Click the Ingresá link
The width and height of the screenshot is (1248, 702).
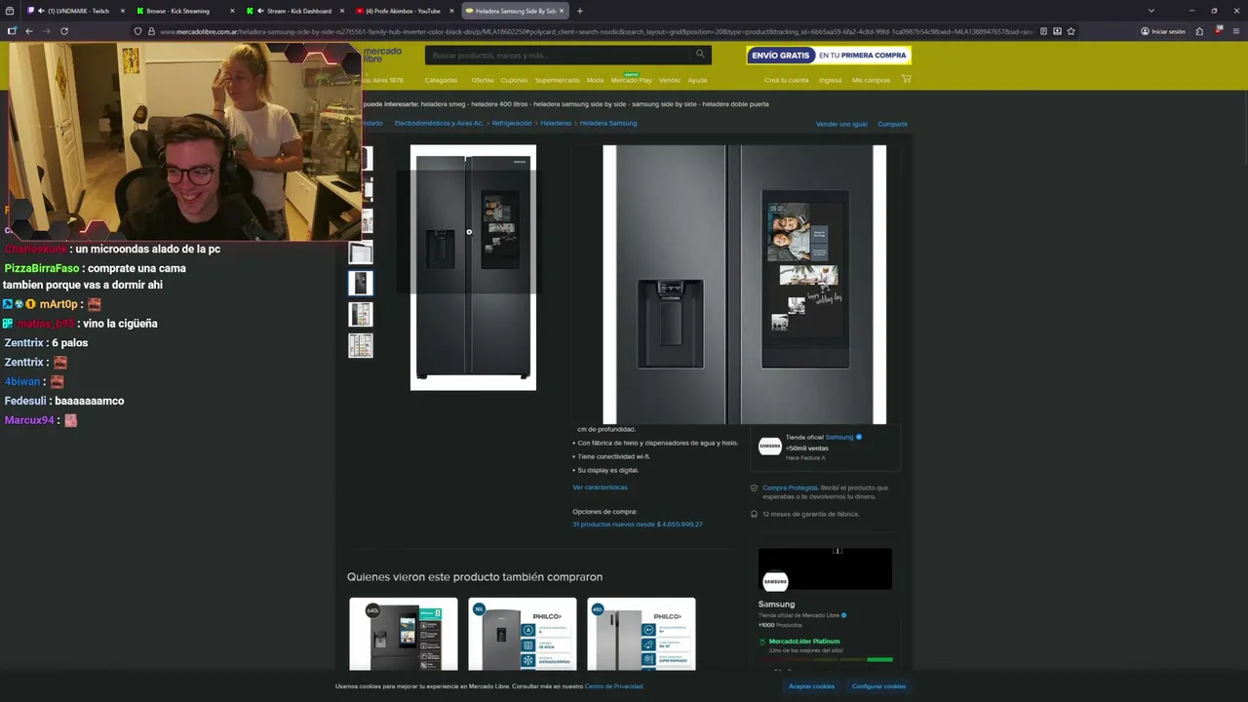[x=831, y=80]
